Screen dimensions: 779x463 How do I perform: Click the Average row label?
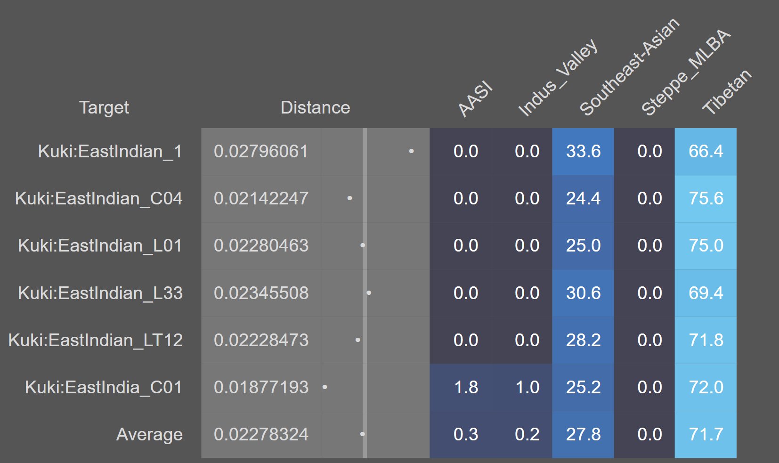149,434
